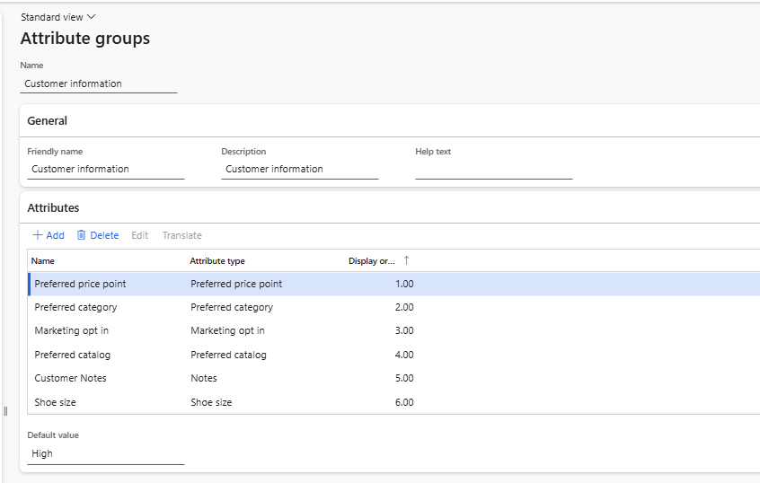
Task: Click the sort arrow in Display order column
Action: (x=406, y=260)
